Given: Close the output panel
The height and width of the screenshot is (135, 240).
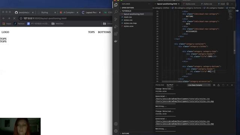Looking at the screenshot, I should click(232, 85).
